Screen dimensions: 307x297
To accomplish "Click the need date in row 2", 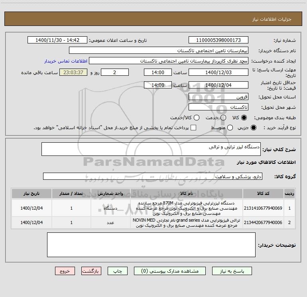I will [x=31, y=222].
